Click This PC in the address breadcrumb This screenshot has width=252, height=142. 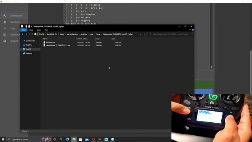[x=41, y=34]
